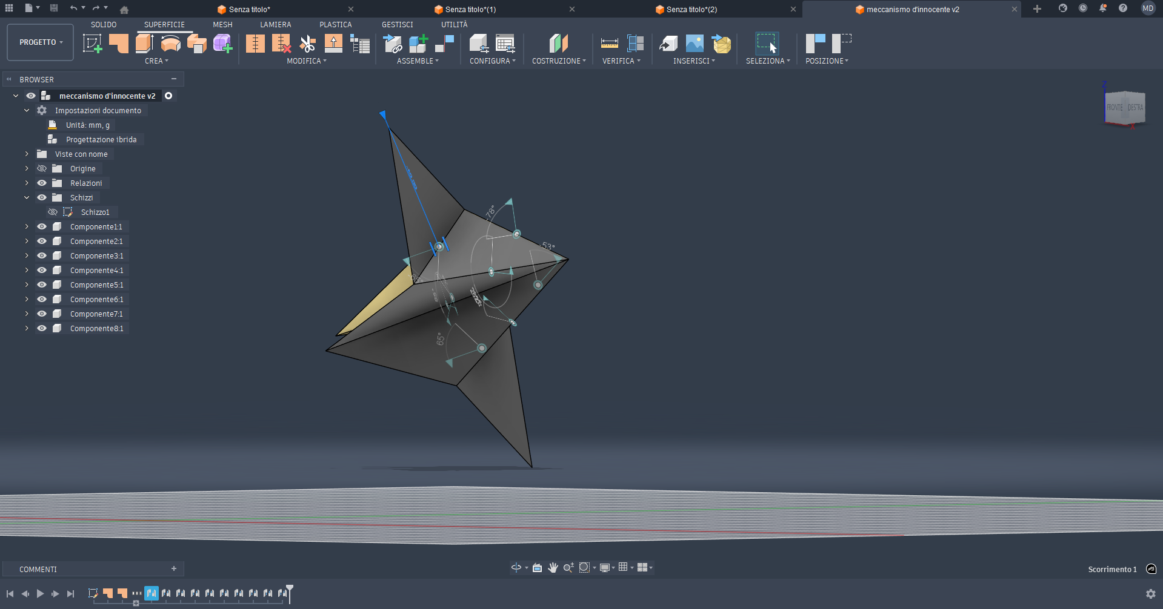Select the Create Sketch tool
Viewport: 1163px width, 609px height.
click(x=92, y=43)
